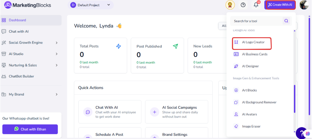312x139 pixels.
Task: Click the WhatsApp icon on the Chat with Ethan button
Action: 17,129
